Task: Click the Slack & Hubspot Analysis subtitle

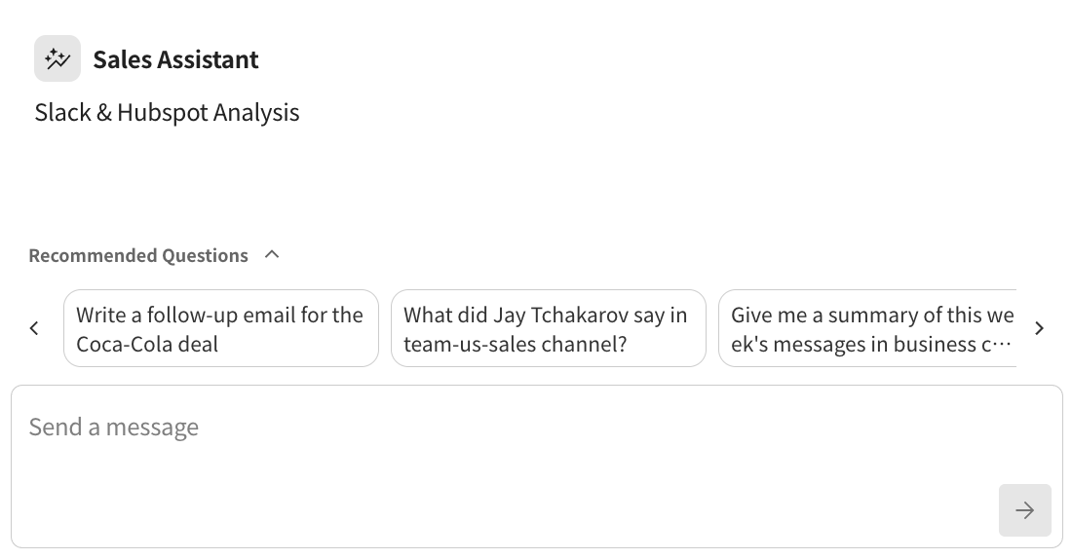Action: coord(167,113)
